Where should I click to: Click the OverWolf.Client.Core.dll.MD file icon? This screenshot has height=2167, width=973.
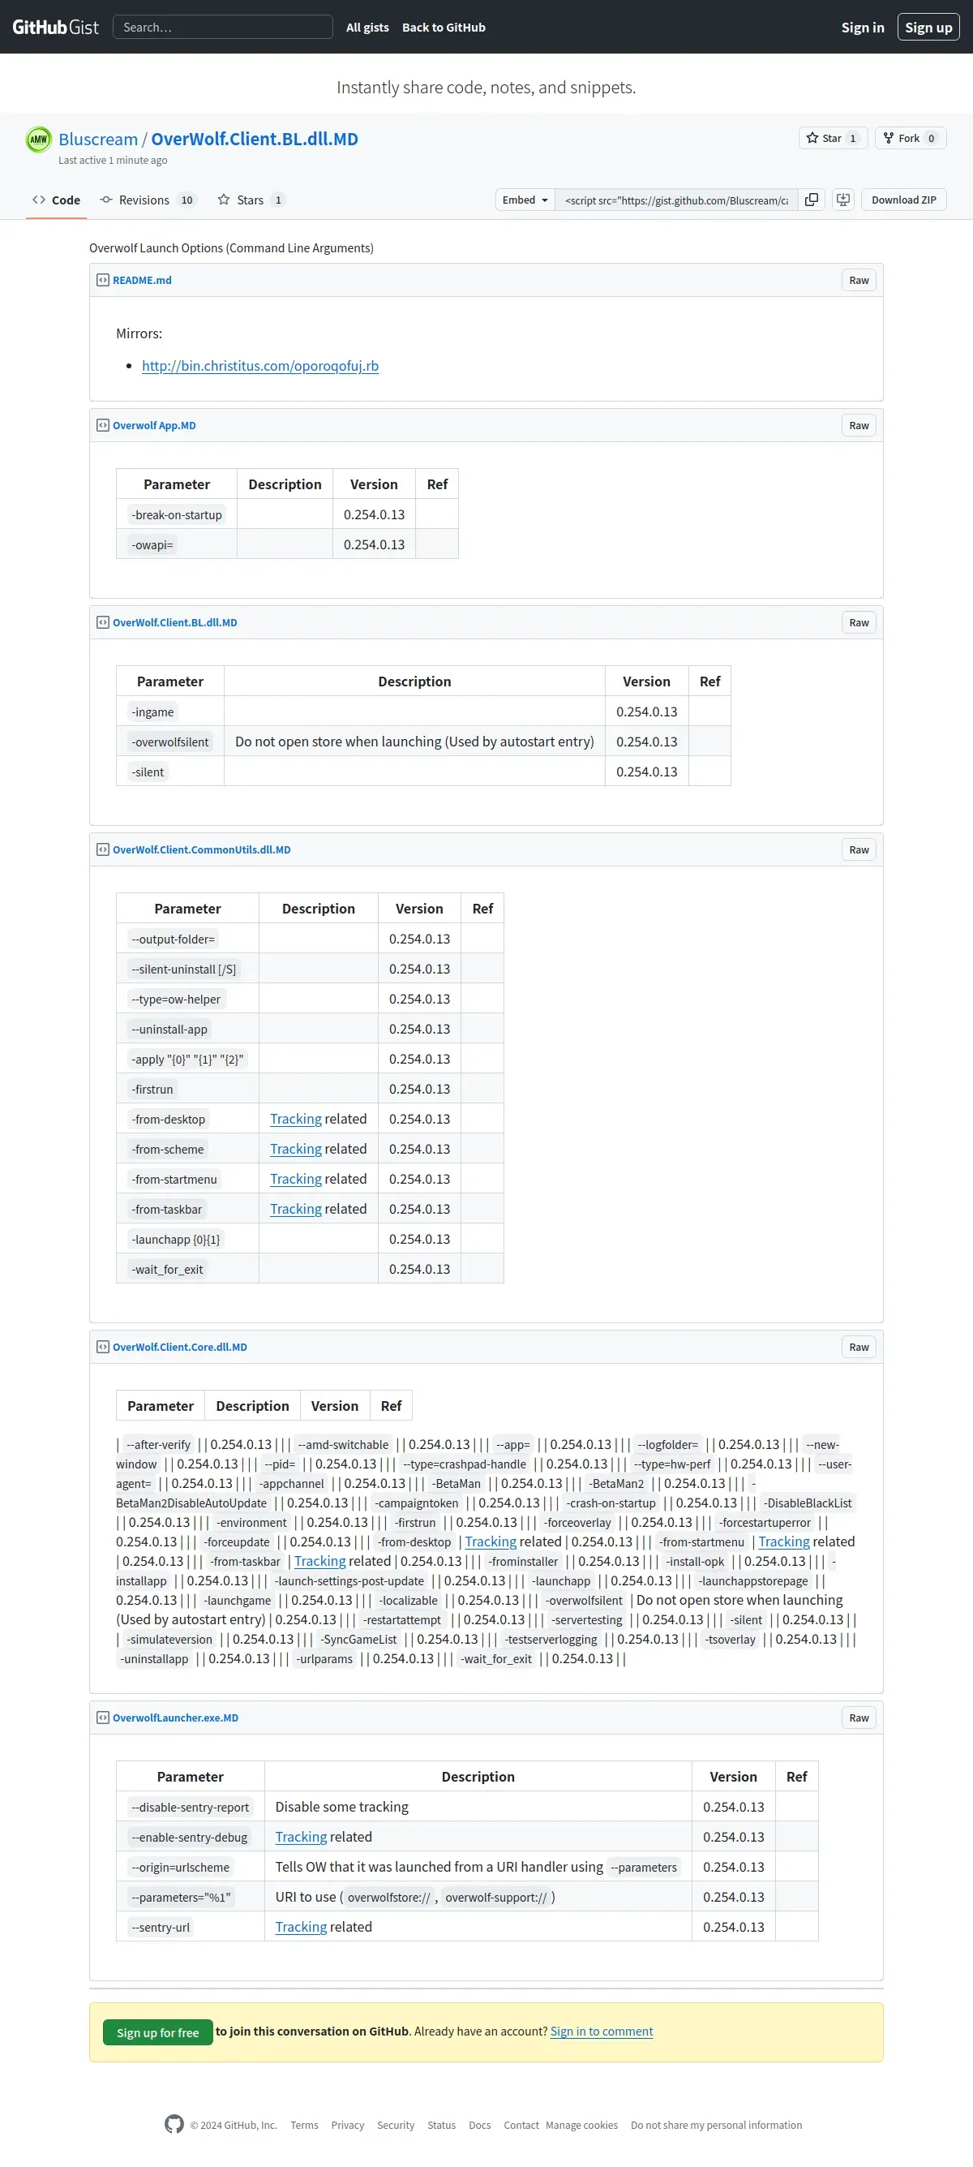pyautogui.click(x=103, y=1347)
